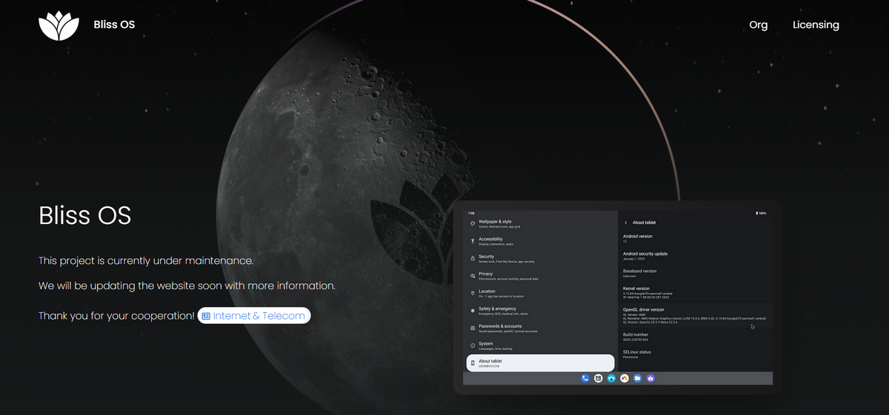Viewport: 889px width, 415px height.
Task: Open the Licensing menu item
Action: pos(816,24)
